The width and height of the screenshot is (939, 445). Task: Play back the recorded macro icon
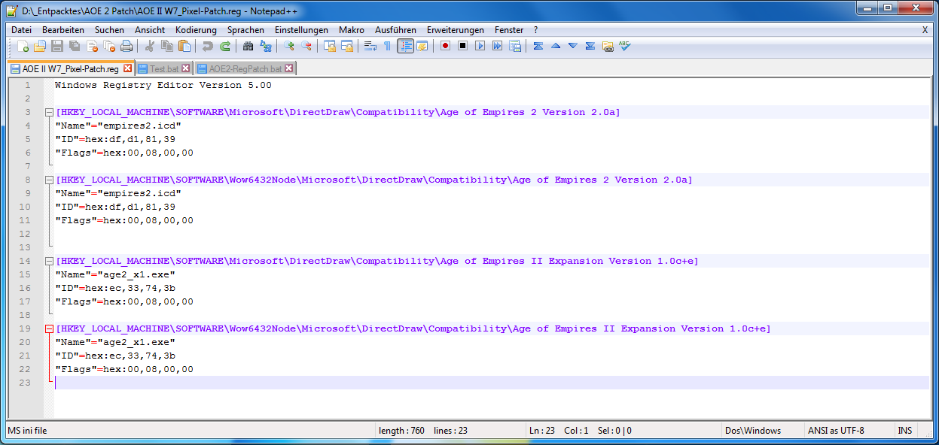480,46
